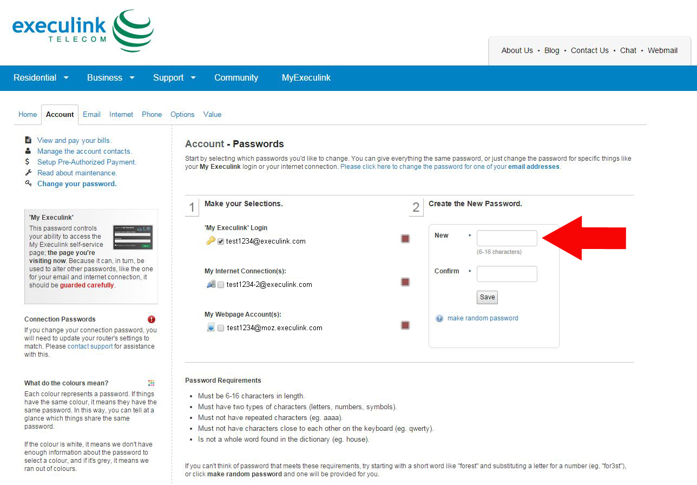Open the Support dropdown menu
The image size is (697, 485).
(174, 77)
